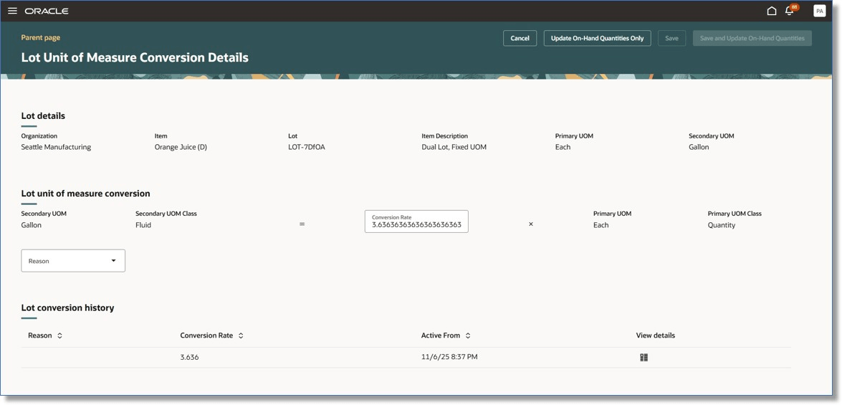This screenshot has height=405, width=842.
Task: Click the Gallon value under Lot details
Action: pos(699,147)
